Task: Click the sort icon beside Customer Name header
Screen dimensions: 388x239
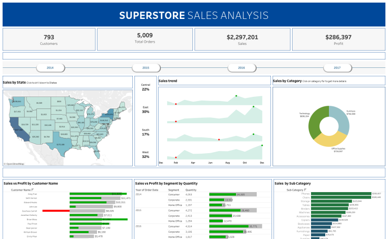Action: click(x=32, y=190)
